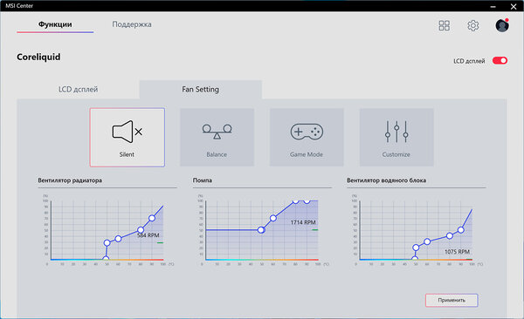Toggle the LCD дсплей switch off
The width and height of the screenshot is (524, 319).
click(x=500, y=60)
